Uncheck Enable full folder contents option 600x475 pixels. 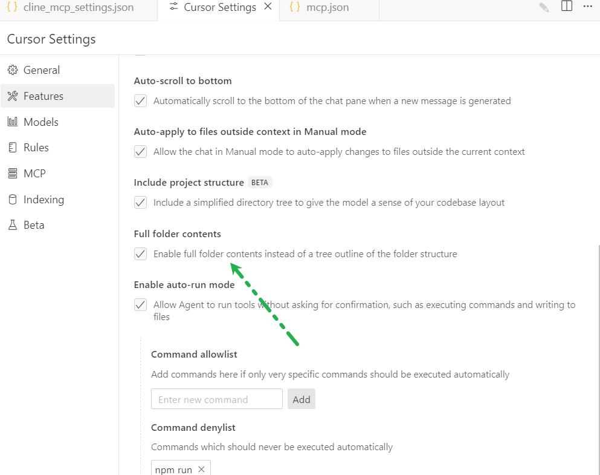coord(141,254)
